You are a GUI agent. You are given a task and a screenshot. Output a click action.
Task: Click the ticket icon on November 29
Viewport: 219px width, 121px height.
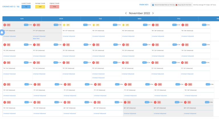point(87,102)
